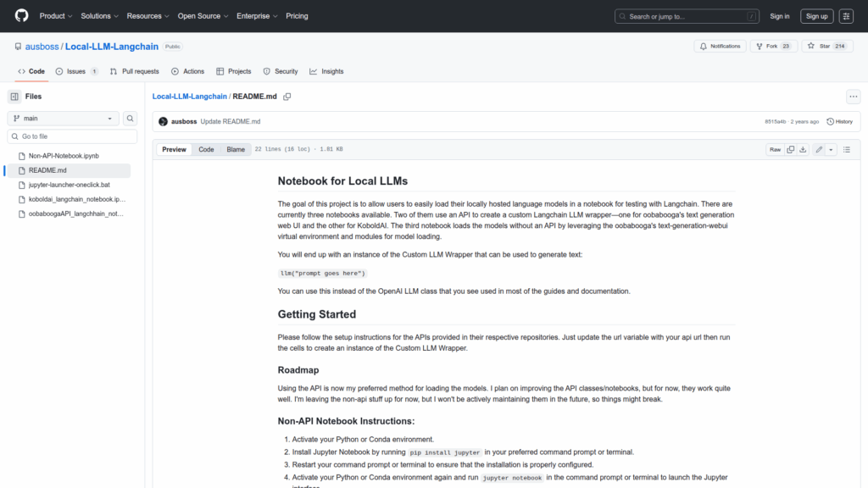This screenshot has width=868, height=488.
Task: Expand the Open Source menu
Action: pyautogui.click(x=203, y=16)
